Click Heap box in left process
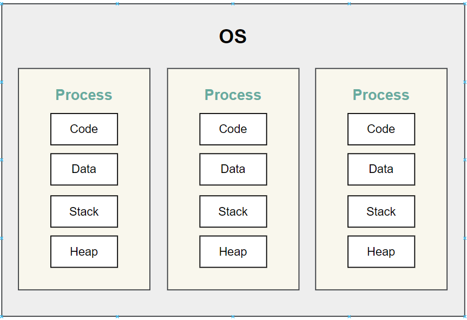467x320 pixels. (x=84, y=251)
